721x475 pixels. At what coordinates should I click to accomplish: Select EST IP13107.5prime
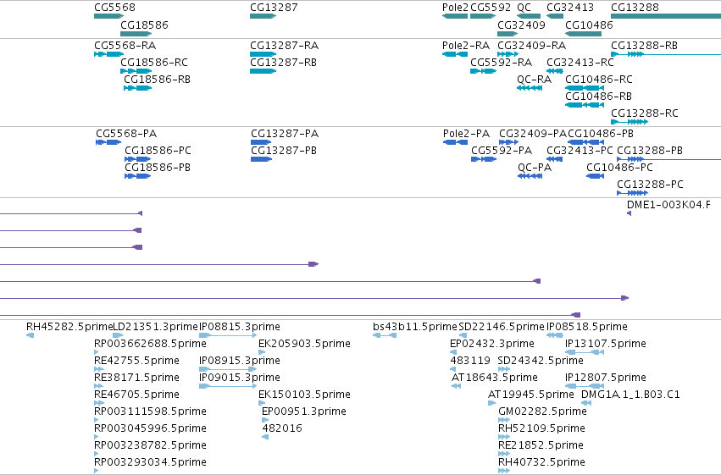(x=585, y=352)
